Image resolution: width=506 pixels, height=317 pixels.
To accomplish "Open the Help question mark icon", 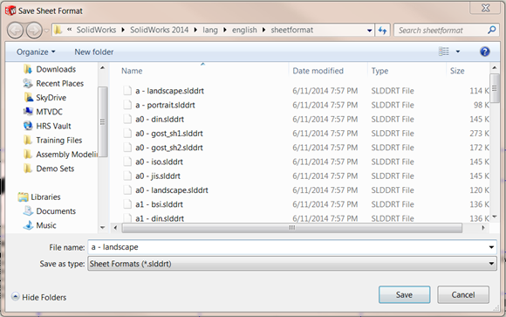I will [x=485, y=52].
